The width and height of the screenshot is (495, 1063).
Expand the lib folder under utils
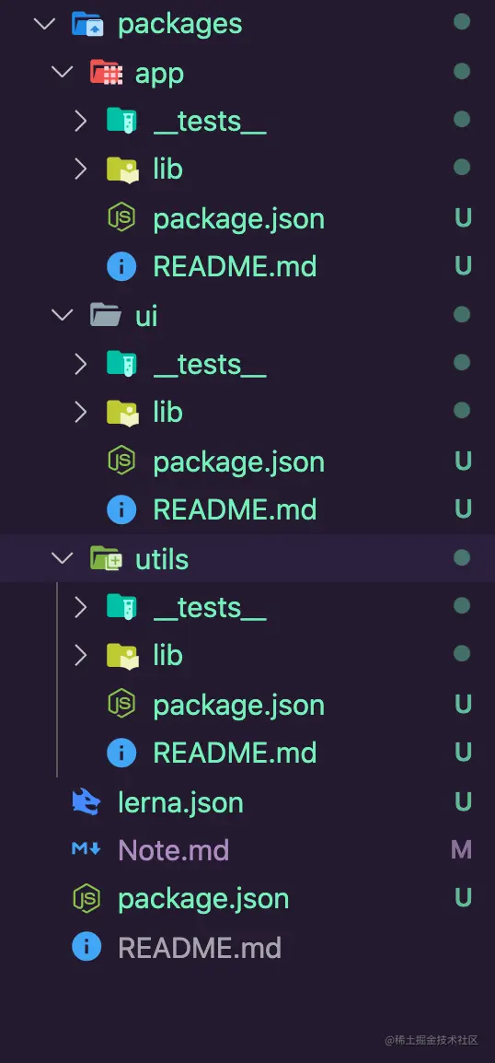[x=81, y=655]
